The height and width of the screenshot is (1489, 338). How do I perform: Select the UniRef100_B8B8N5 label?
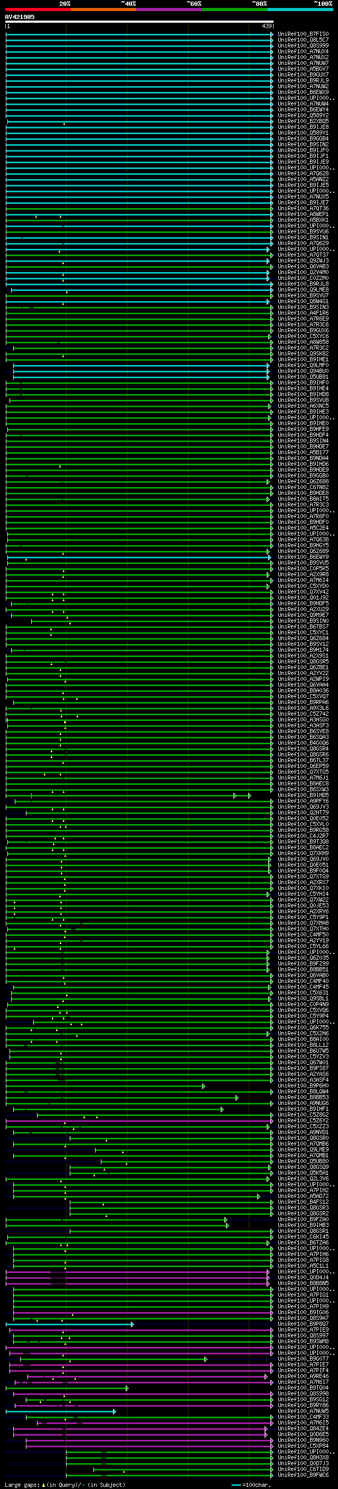pyautogui.click(x=303, y=1282)
